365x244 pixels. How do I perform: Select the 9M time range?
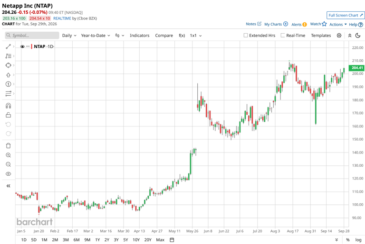(x=87, y=240)
